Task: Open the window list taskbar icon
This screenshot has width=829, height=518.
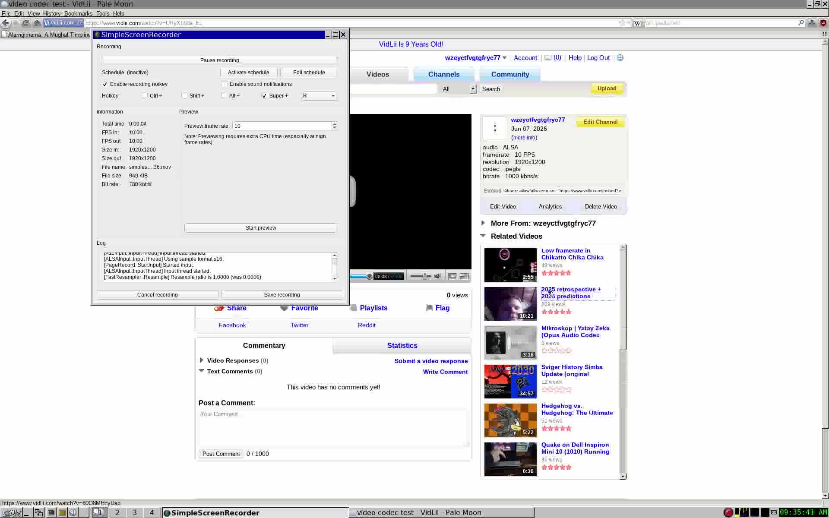Action: coord(39,513)
